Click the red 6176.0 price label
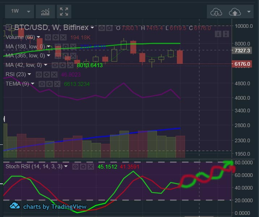This screenshot has width=259, height=217. [242, 64]
